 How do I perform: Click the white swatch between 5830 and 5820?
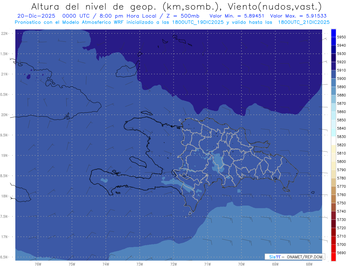click(x=333, y=141)
